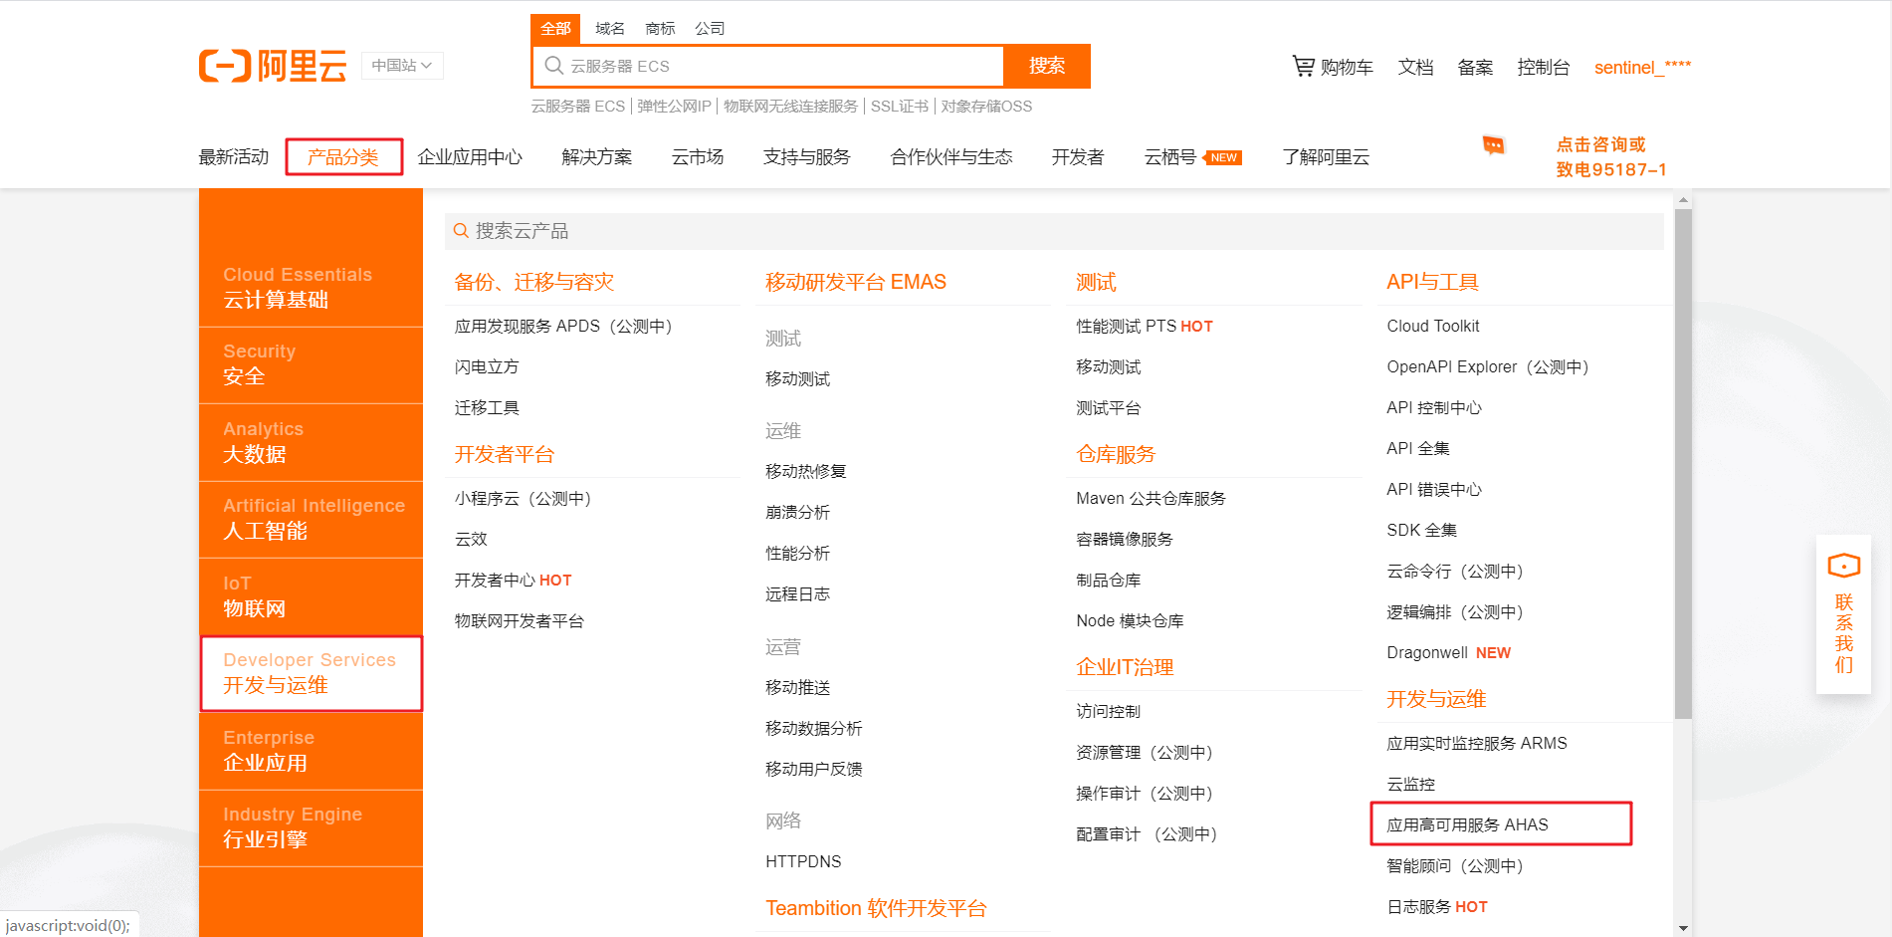Click the product panel vertical scrollbar
The height and width of the screenshot is (937, 1892).
1683,463
